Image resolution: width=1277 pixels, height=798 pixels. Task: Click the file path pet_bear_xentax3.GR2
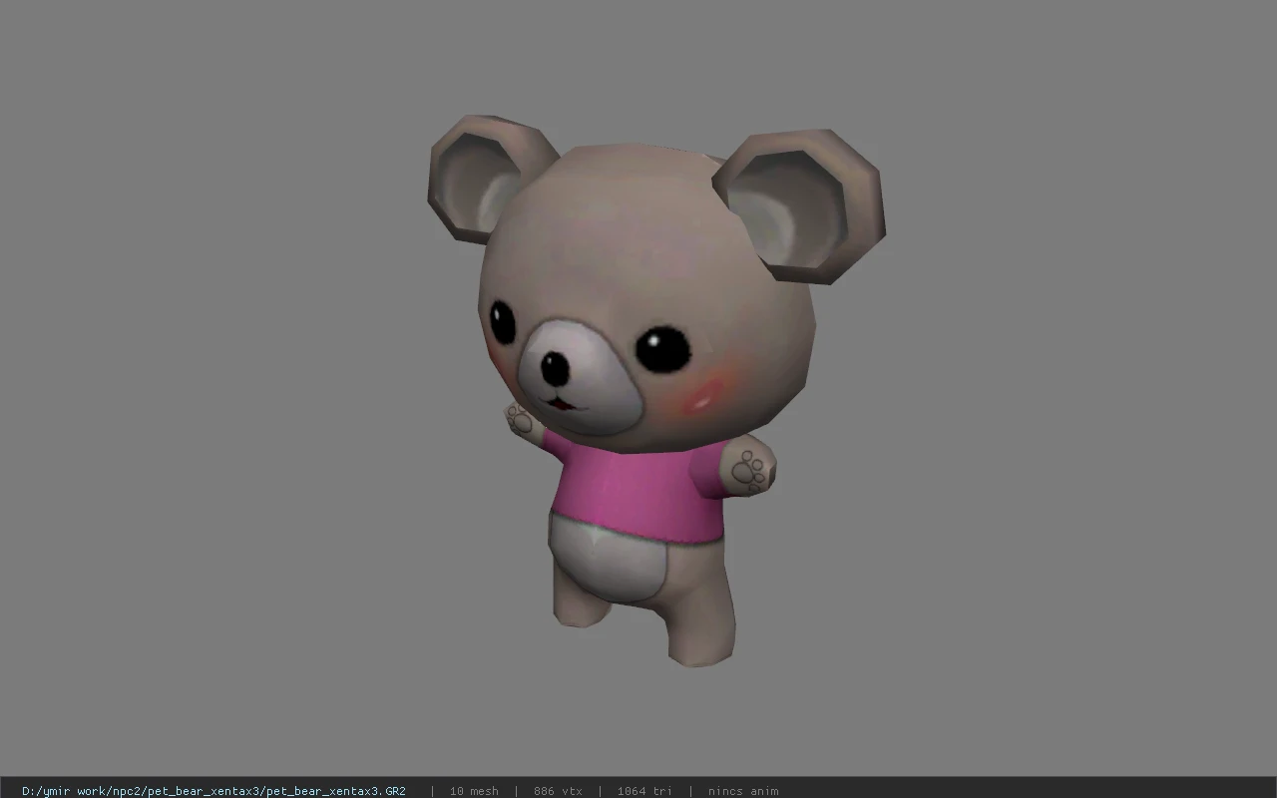[213, 791]
